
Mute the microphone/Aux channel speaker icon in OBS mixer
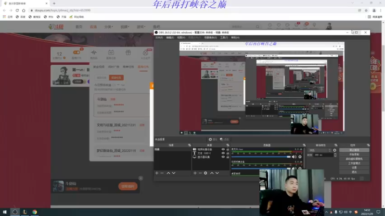[294, 157]
